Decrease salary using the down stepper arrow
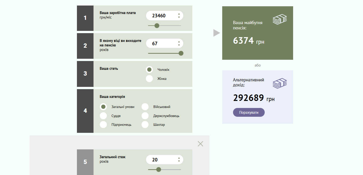Image resolution: width=363 pixels, height=175 pixels. coord(179,17)
